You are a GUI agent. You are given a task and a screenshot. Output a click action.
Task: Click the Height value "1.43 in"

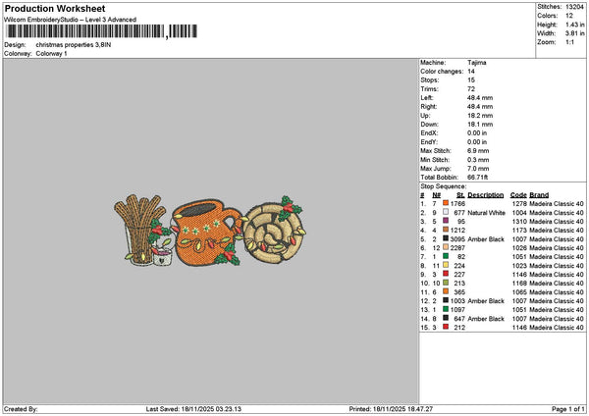tap(575, 25)
